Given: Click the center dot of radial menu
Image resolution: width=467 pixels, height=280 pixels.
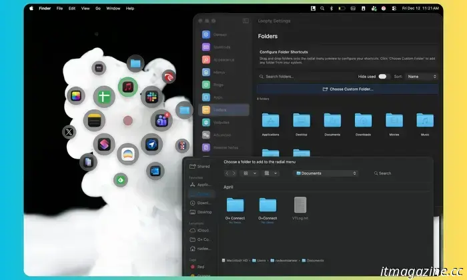Looking at the screenshot, I should pos(128,121).
